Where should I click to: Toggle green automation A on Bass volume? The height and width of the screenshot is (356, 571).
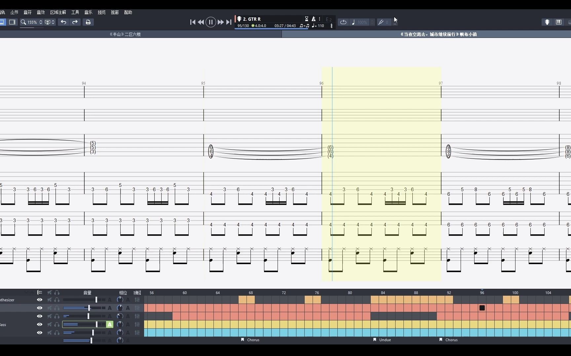(110, 324)
